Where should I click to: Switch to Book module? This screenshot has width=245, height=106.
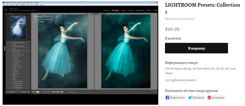point(130,11)
